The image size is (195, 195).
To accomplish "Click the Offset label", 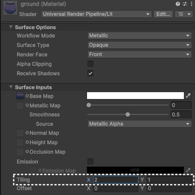I will coord(24,188).
